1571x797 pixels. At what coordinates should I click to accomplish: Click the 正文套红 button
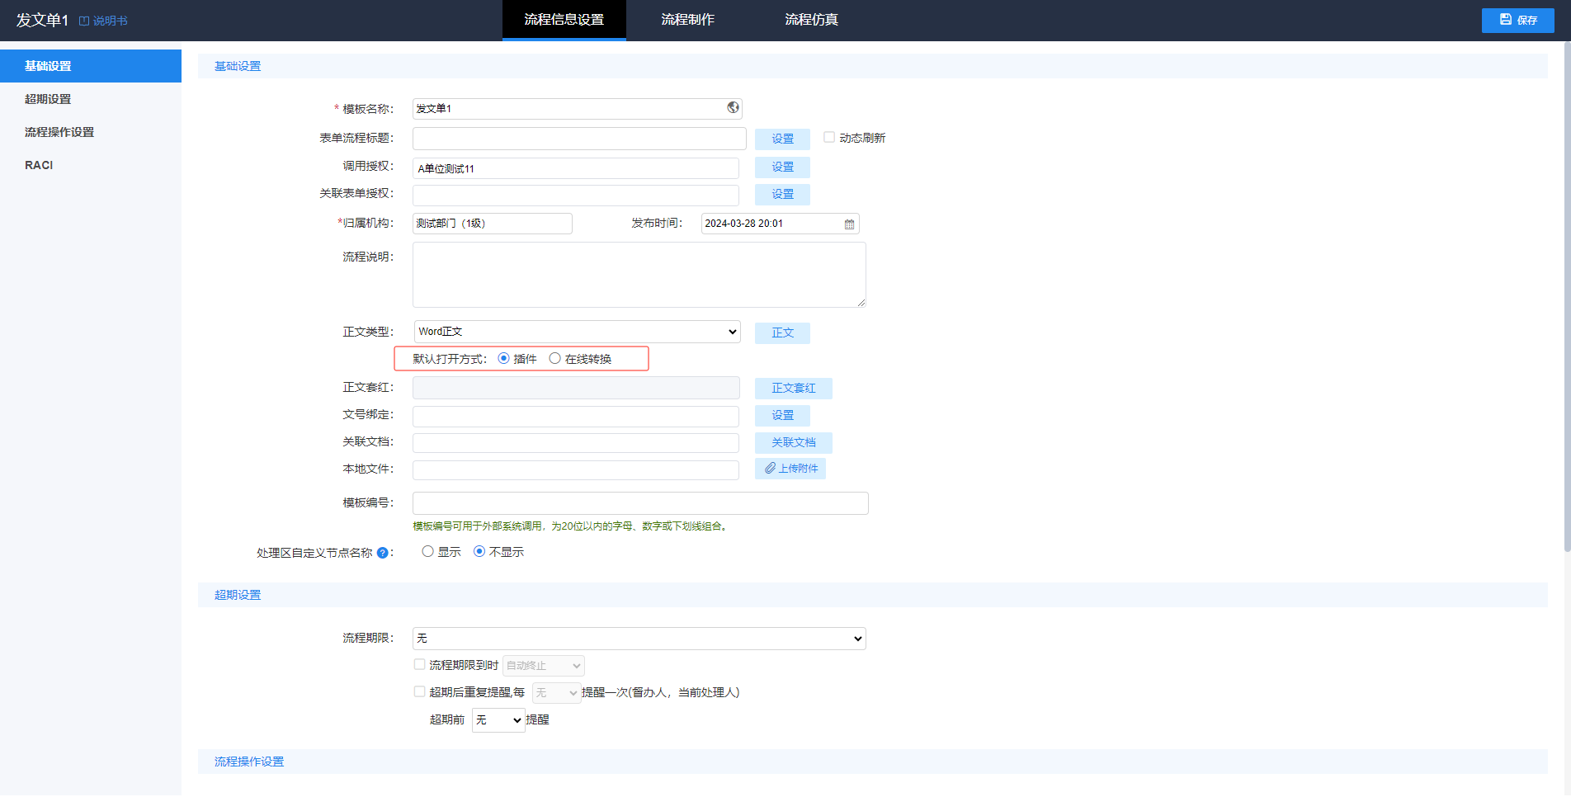coord(793,389)
